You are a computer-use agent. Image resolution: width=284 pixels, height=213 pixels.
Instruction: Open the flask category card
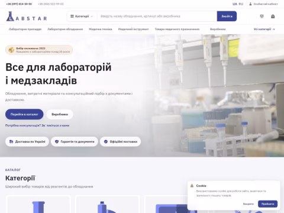[x=38, y=204]
